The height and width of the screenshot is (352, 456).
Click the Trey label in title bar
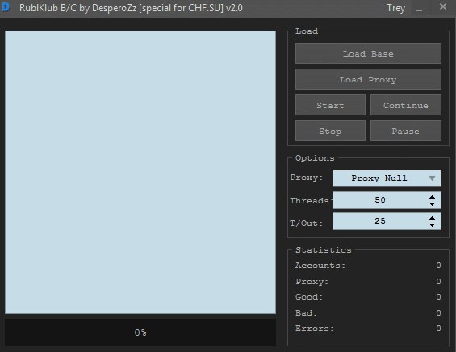click(x=395, y=8)
